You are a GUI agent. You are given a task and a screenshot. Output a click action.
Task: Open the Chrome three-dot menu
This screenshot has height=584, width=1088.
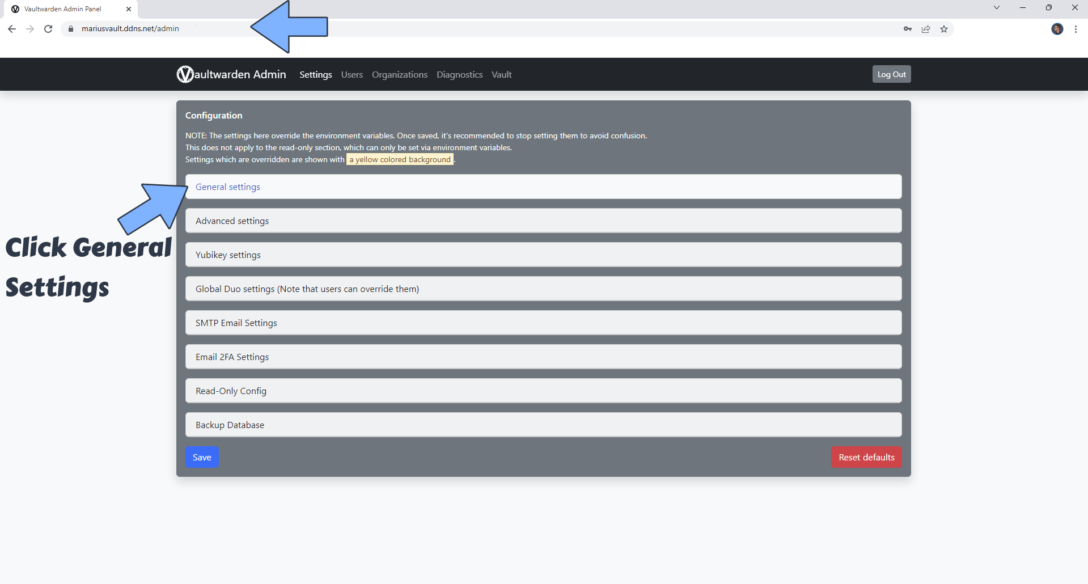1076,29
